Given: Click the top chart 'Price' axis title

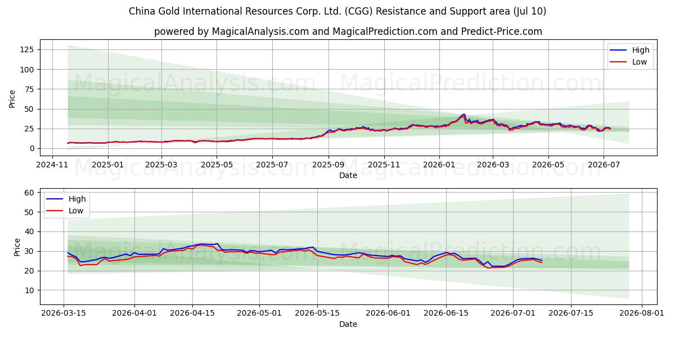Looking at the screenshot, I should 12,98.
